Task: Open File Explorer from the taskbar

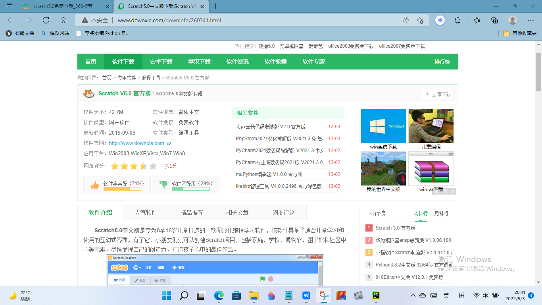Action: (x=254, y=295)
